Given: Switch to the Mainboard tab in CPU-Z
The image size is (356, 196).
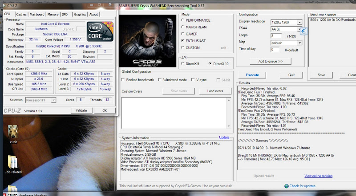Looking at the screenshot, I should [x=37, y=14].
